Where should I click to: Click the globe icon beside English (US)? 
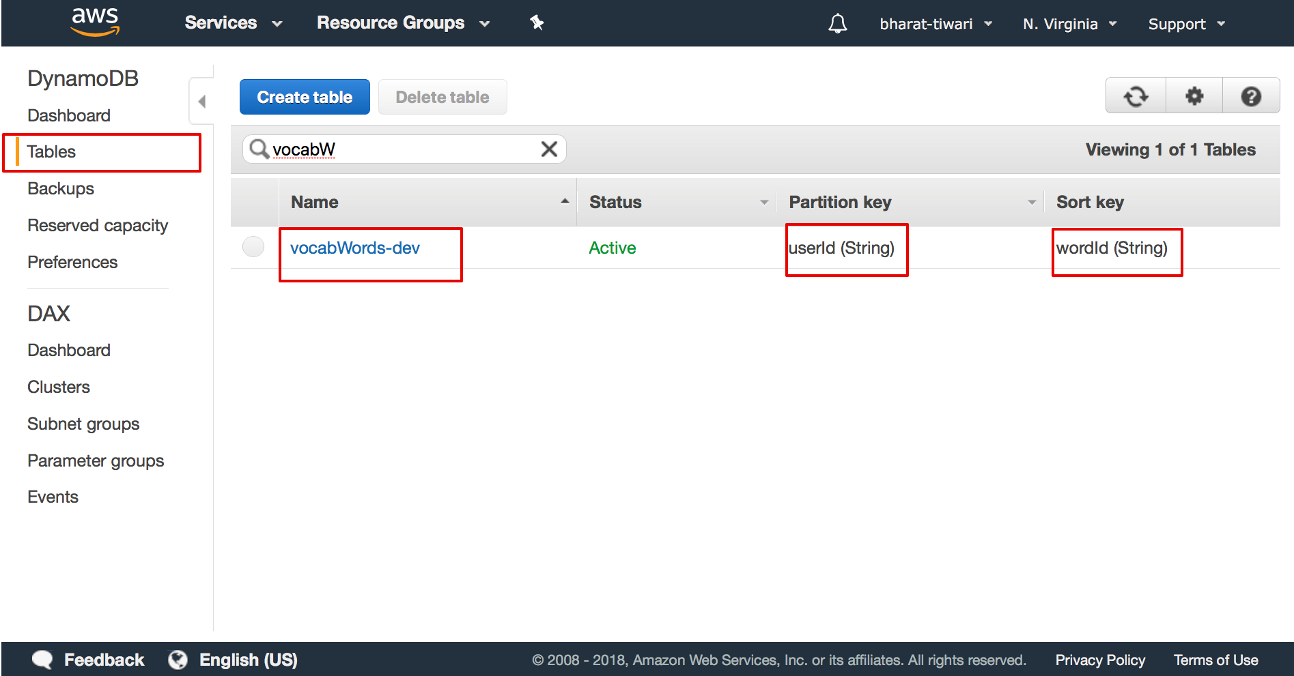point(177,659)
